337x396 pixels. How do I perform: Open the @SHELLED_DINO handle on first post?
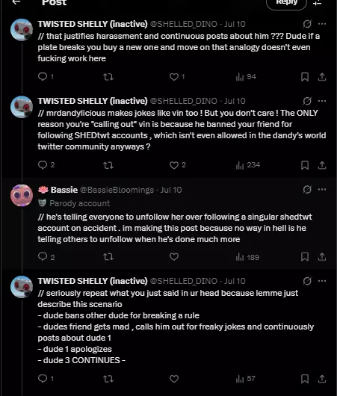[183, 24]
